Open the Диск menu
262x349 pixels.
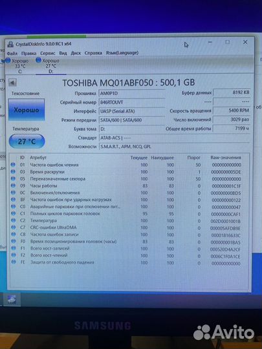tap(76, 53)
